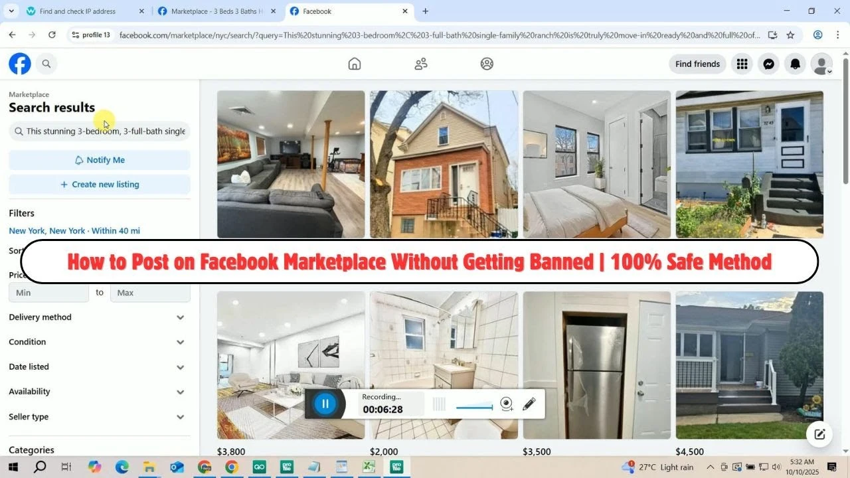Click the new message compose icon
The height and width of the screenshot is (478, 850).
click(x=819, y=434)
